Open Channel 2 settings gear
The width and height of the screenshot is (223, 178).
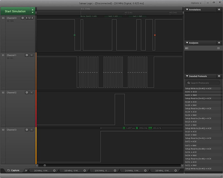click(27, 93)
